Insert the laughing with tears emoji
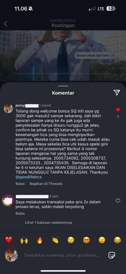This screenshot has width=126, height=274. coord(117,240)
